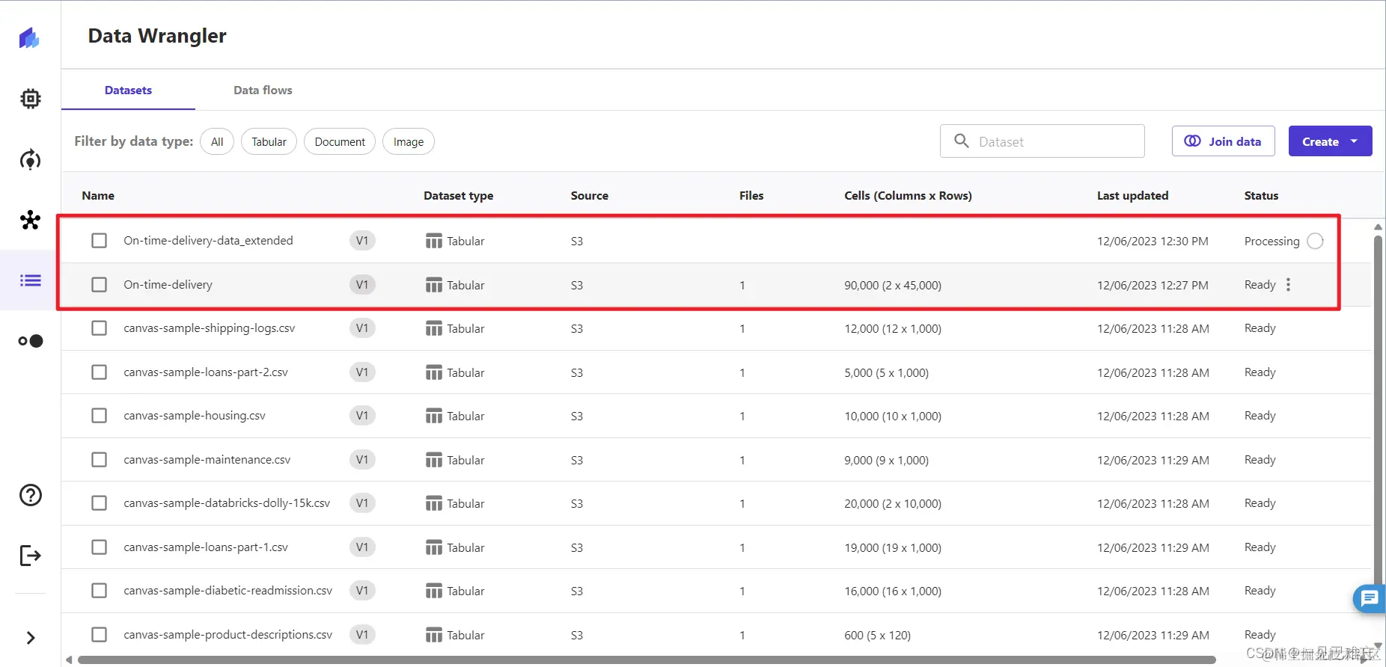Click the 90,000 (2 x 45,000) cell

[893, 285]
